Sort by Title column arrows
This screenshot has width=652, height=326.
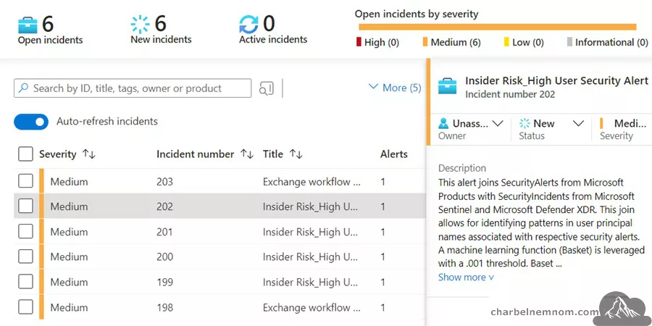click(x=296, y=154)
